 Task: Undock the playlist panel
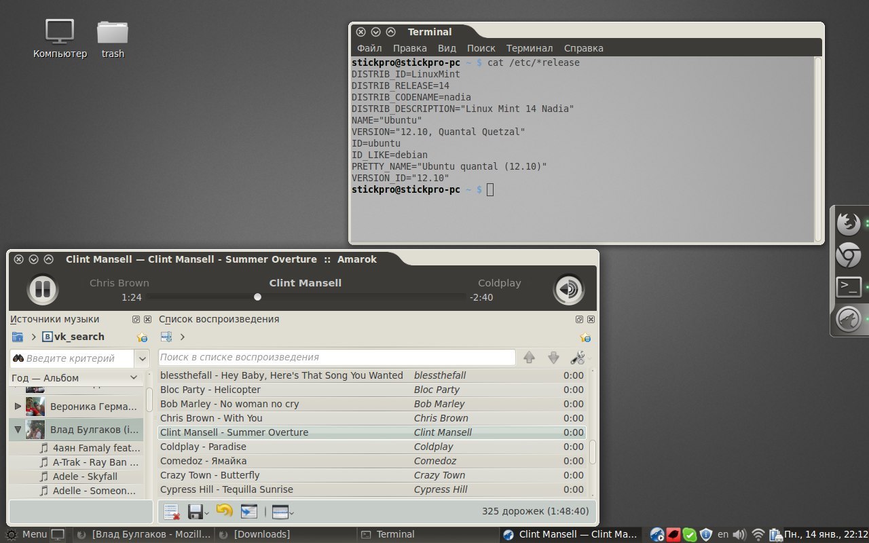579,319
